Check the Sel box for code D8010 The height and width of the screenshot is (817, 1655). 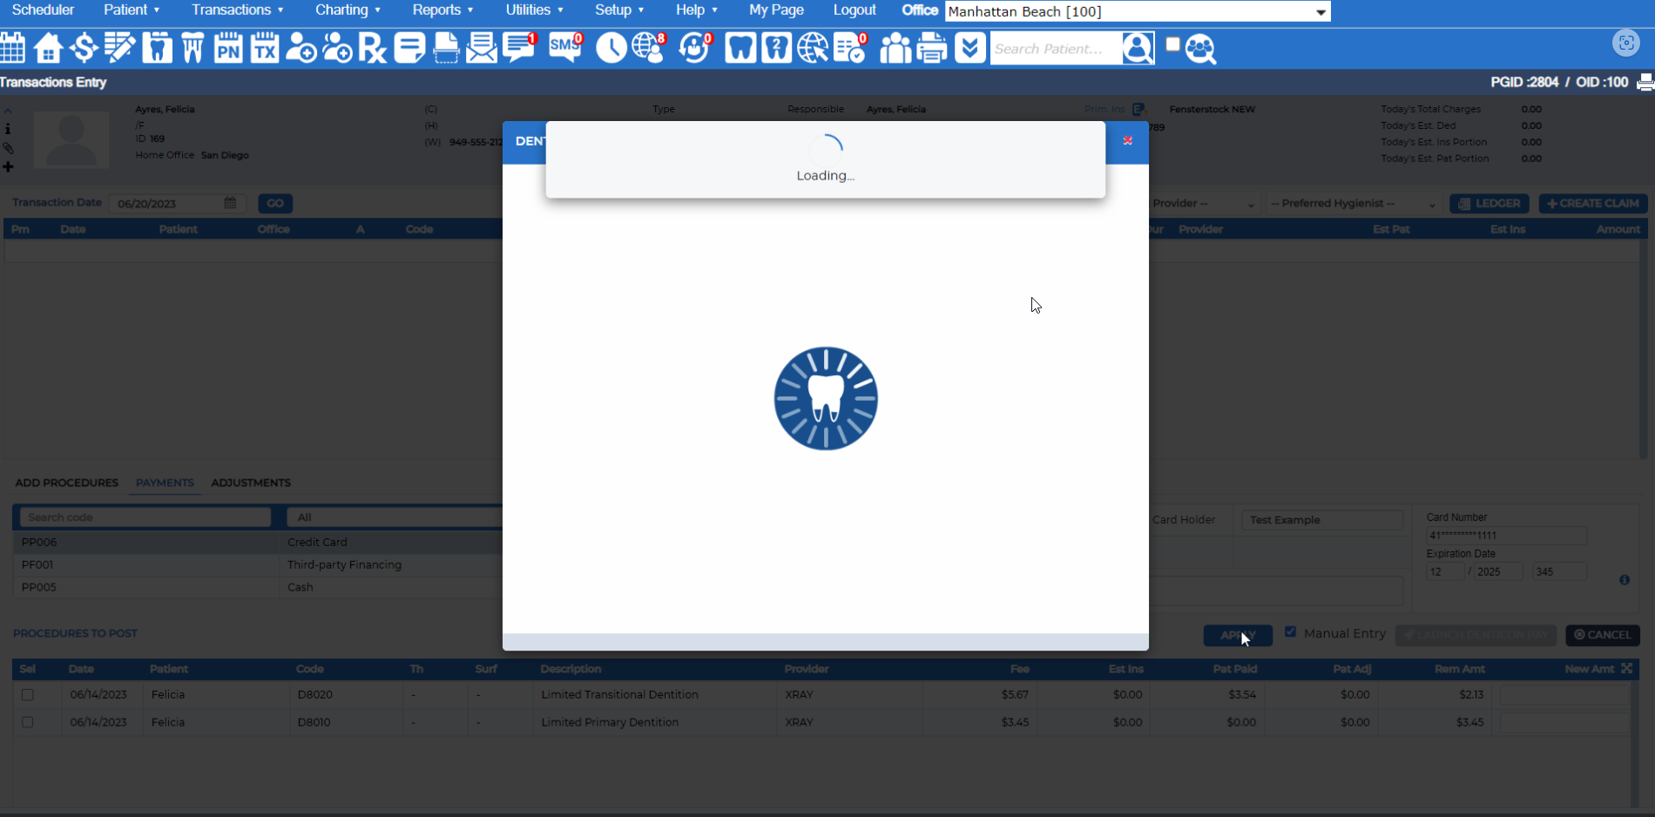point(27,722)
